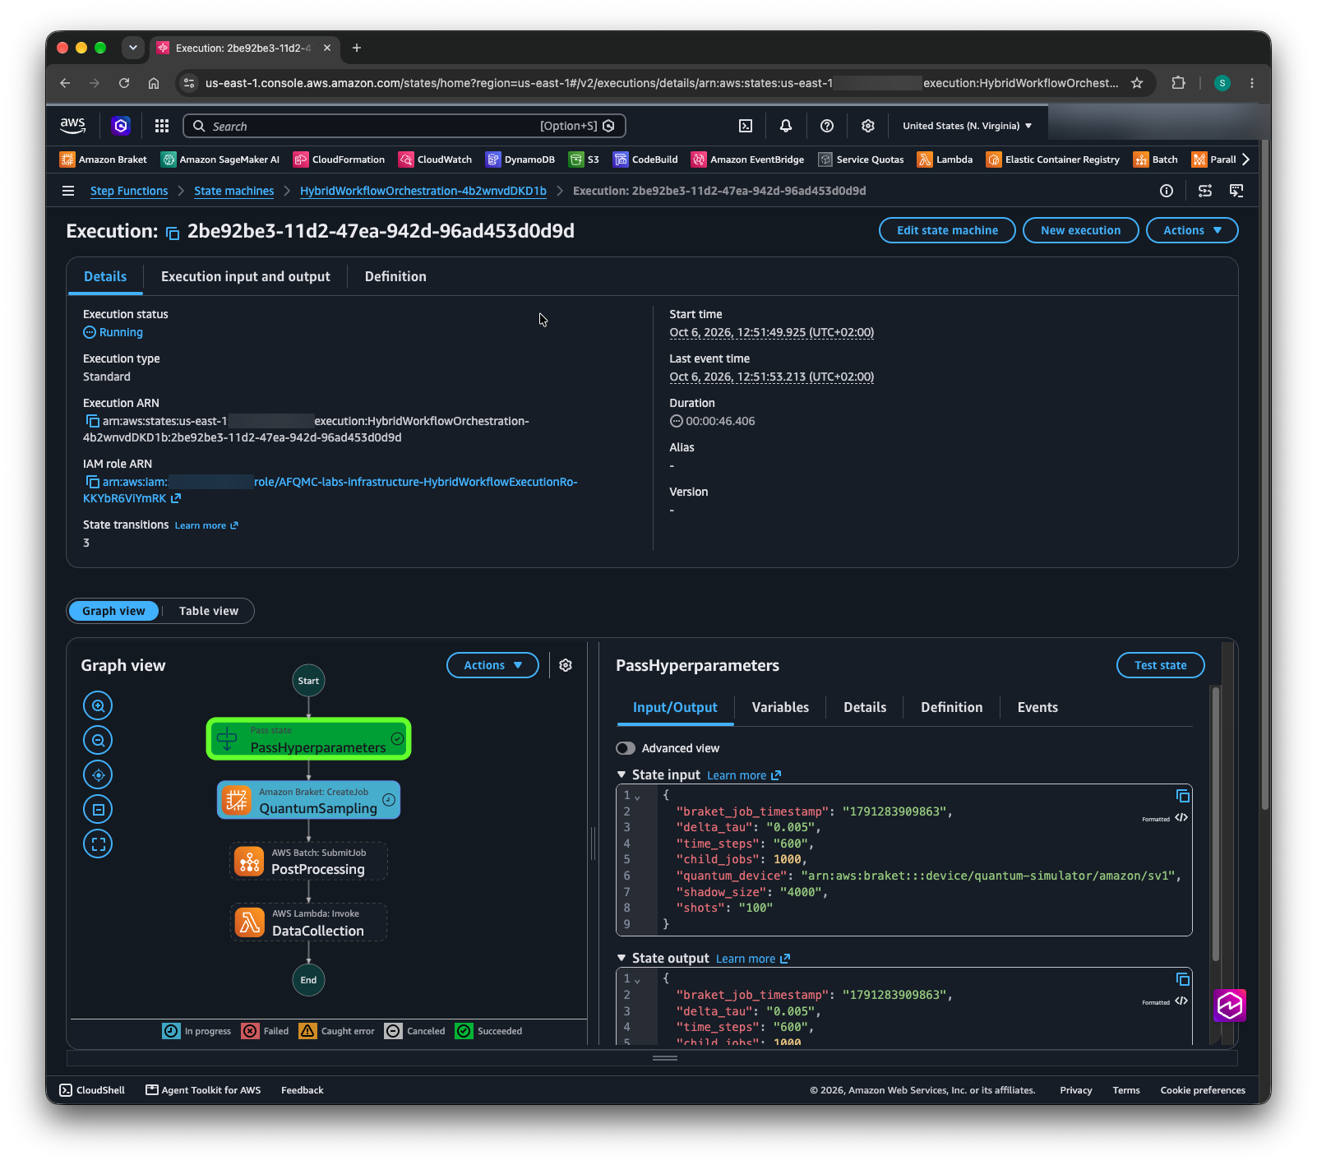The height and width of the screenshot is (1165, 1317).
Task: Open the HybridWorkflowOrchestration breadcrumb link
Action: click(x=423, y=191)
